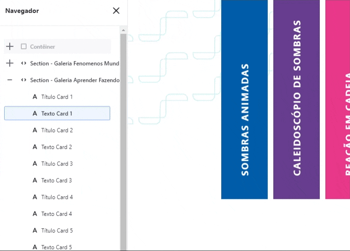Click the Contêiner square icon
The image size is (350, 251).
click(x=24, y=46)
